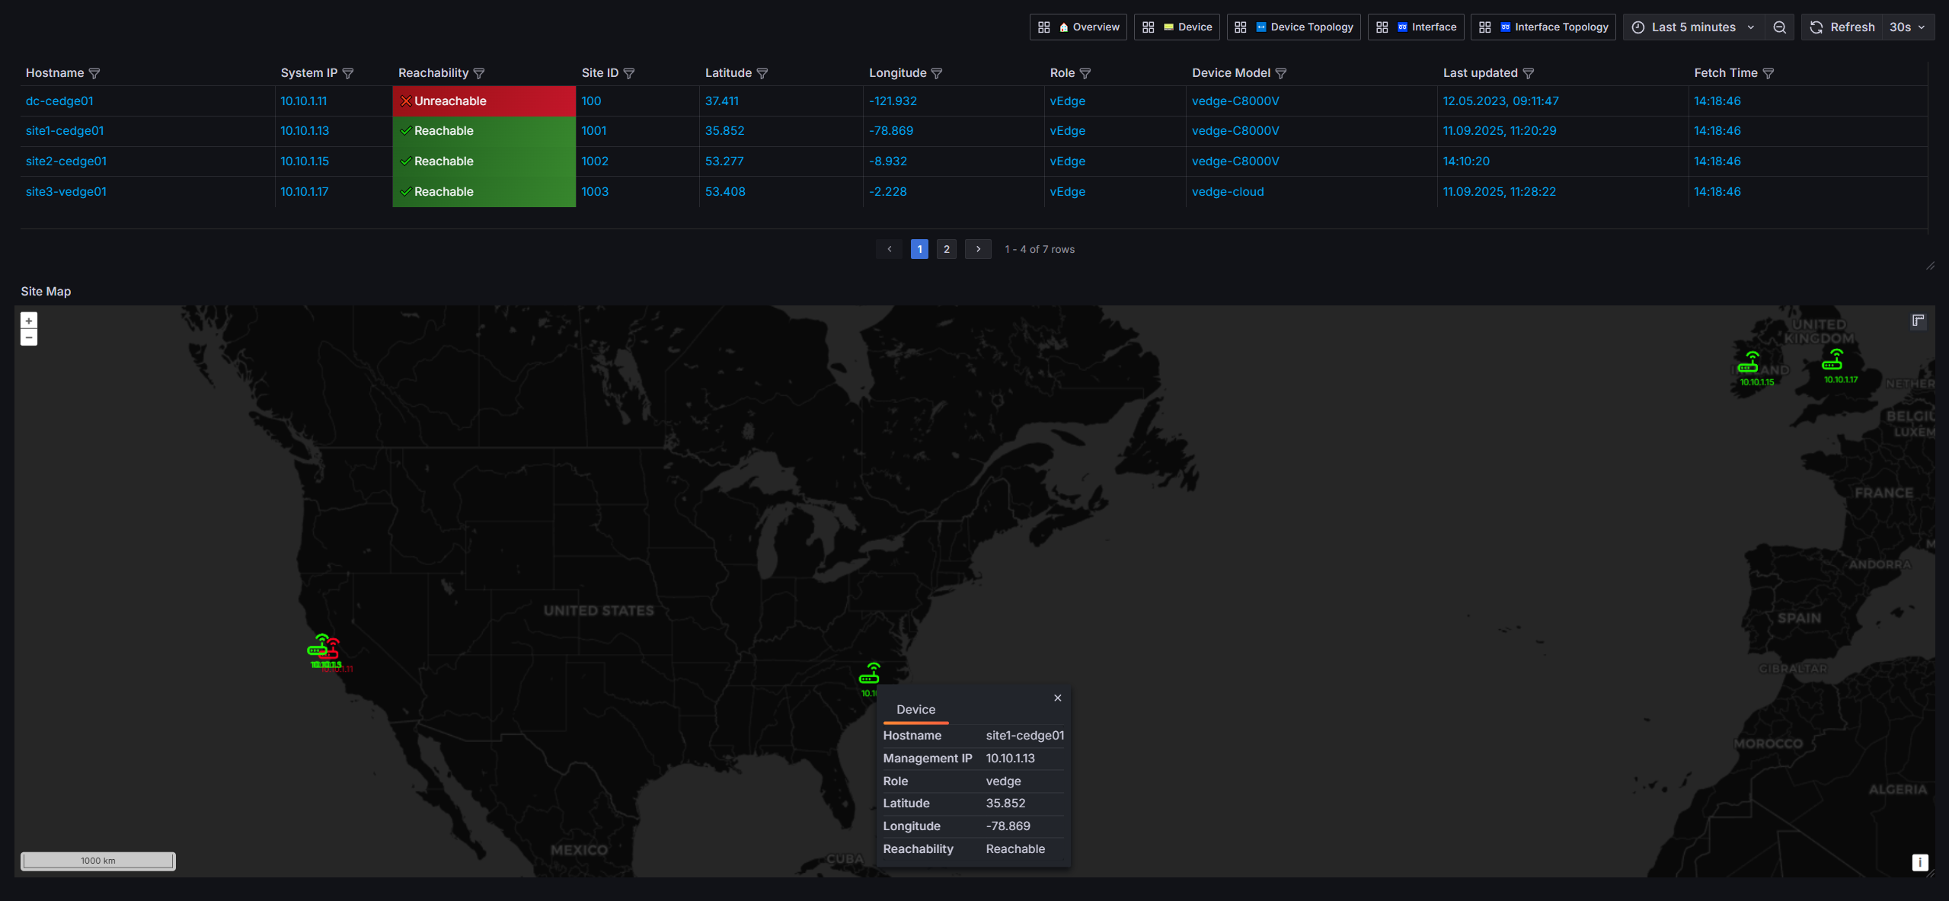The height and width of the screenshot is (901, 1949).
Task: Open the Interface Topology dashboard link
Action: (1543, 27)
